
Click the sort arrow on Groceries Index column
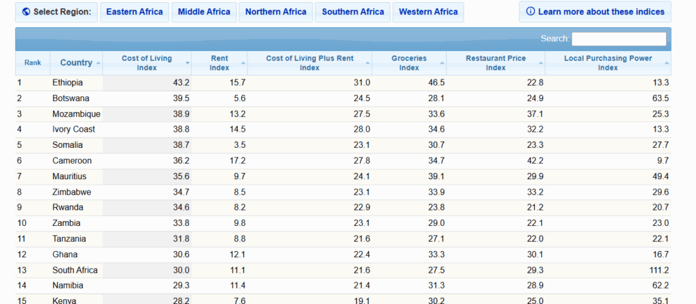442,63
